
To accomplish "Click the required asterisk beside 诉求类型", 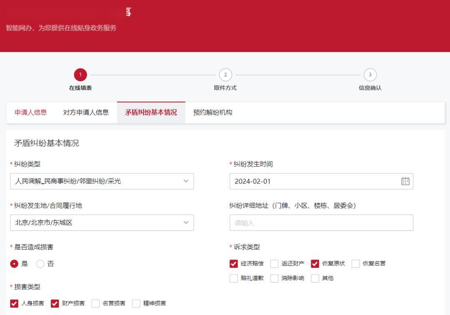I will 231,247.
